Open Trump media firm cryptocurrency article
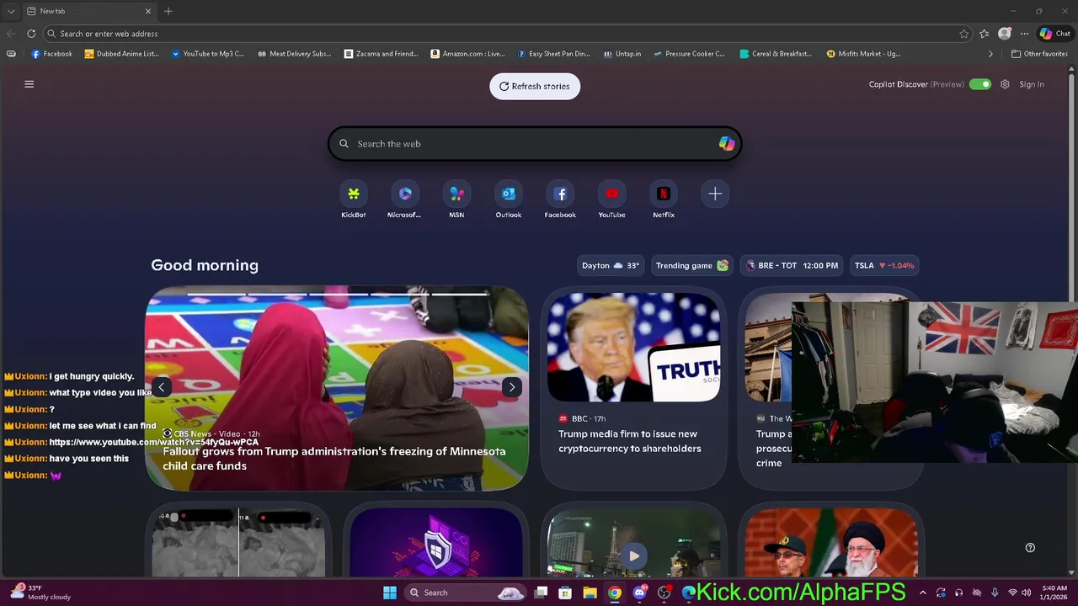1078x606 pixels. click(x=629, y=441)
